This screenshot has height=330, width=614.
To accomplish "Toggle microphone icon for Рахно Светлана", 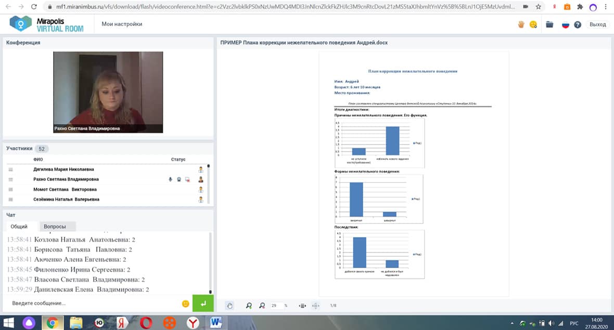I will [x=170, y=179].
